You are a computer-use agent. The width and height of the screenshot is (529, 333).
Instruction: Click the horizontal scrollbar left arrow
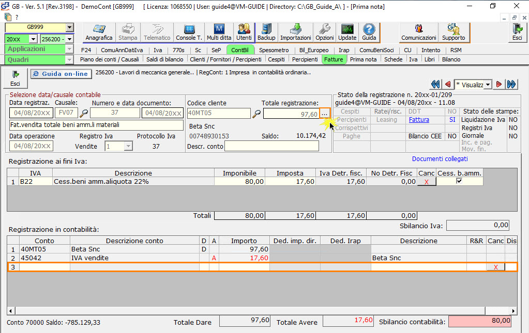click(x=11, y=311)
